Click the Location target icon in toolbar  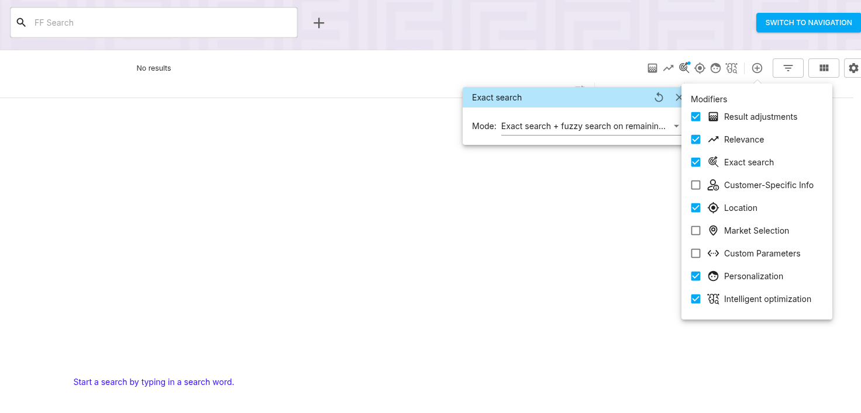(x=700, y=68)
